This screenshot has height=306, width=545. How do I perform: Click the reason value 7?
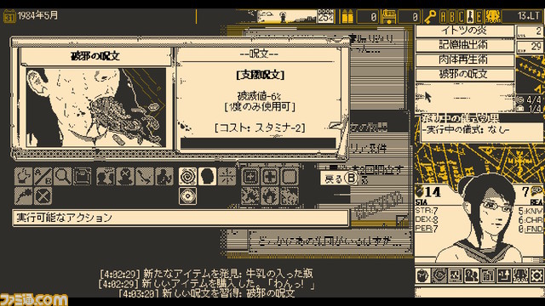pyautogui.click(x=525, y=191)
